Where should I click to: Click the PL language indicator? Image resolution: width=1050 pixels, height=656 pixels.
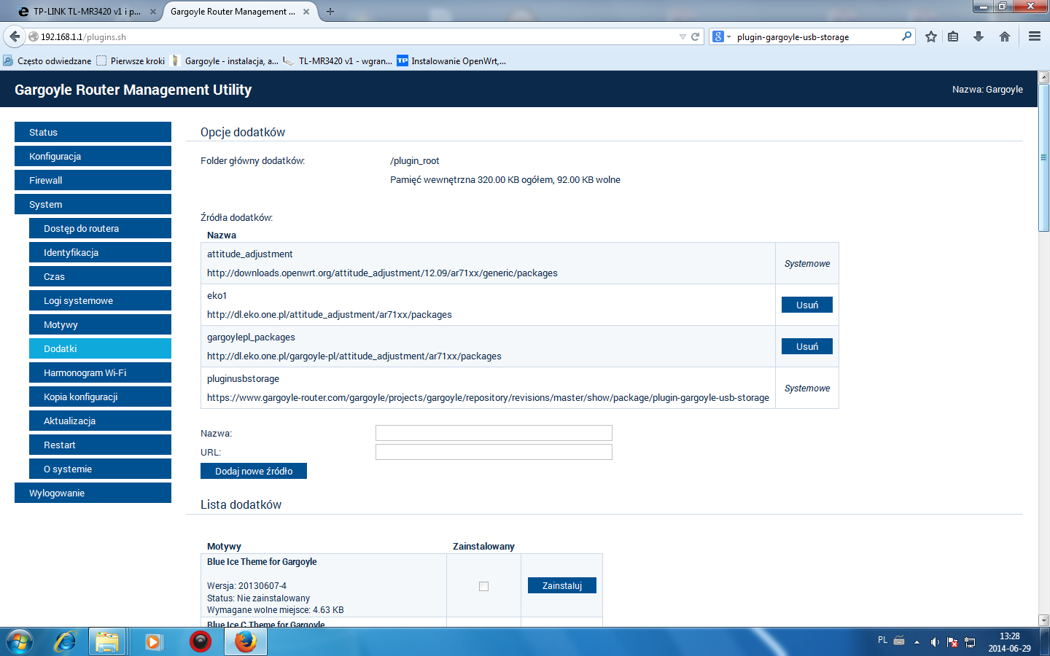coord(882,640)
